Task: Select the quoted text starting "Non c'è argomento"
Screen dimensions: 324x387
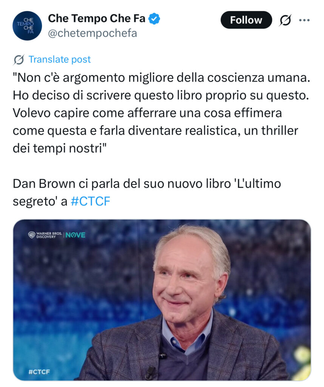Action: point(162,113)
